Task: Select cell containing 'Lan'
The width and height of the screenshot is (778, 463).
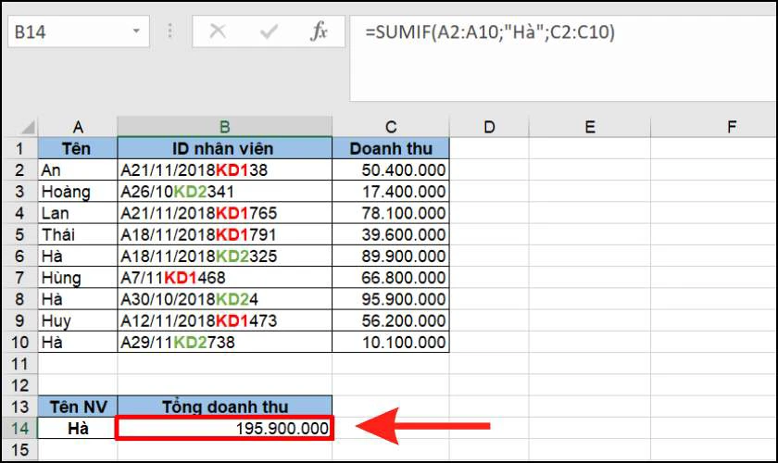Action: [78, 213]
